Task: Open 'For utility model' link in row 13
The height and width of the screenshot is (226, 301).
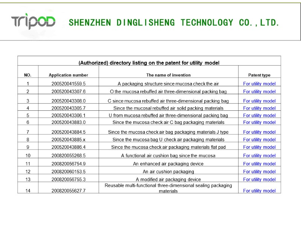Action: point(259,180)
